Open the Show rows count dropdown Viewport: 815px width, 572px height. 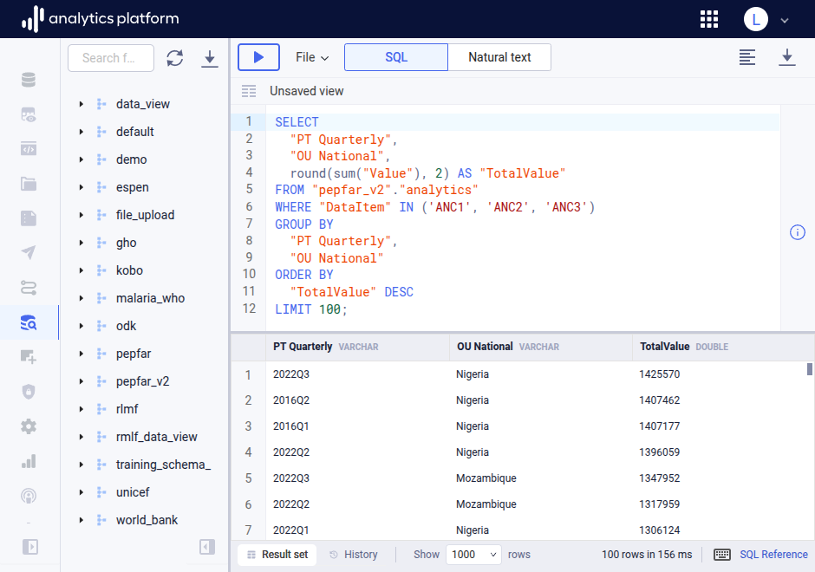(x=473, y=555)
